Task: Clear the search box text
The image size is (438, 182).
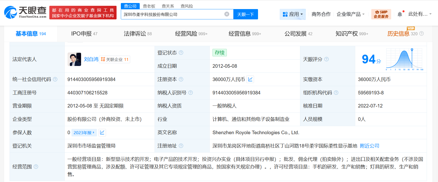Action: tap(227, 14)
